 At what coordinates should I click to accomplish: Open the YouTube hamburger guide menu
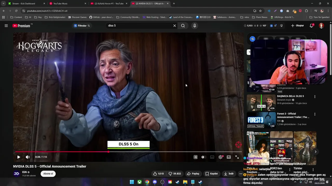tap(6, 26)
